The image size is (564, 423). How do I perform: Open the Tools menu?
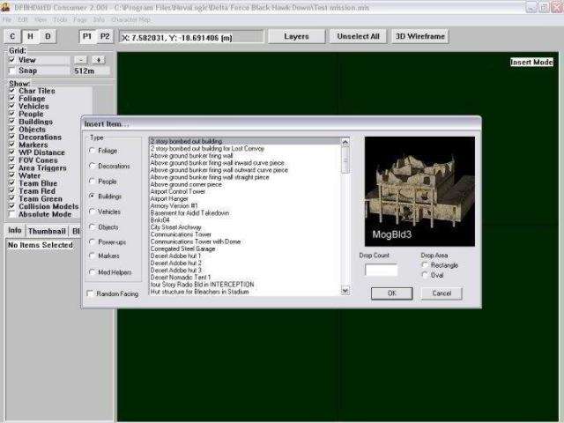tap(60, 19)
